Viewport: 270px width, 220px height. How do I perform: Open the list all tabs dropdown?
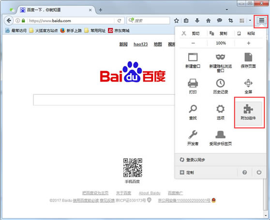click(227, 10)
